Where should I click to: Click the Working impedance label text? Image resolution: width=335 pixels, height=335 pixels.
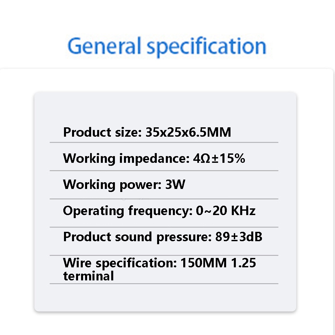point(126,159)
